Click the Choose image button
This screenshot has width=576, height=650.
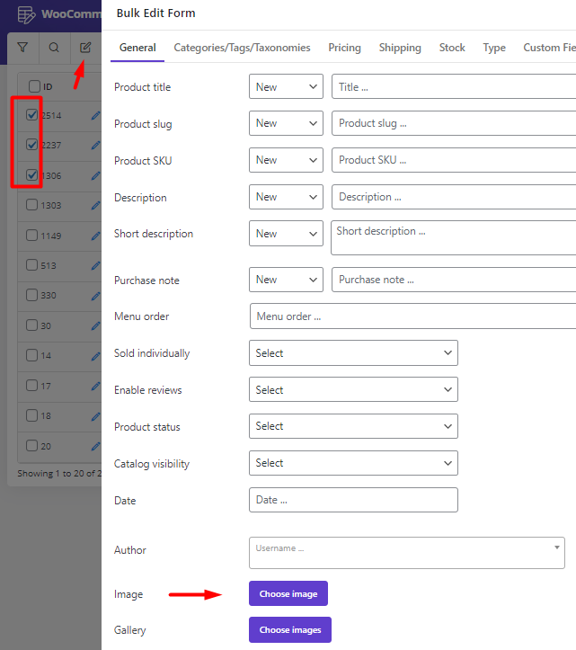click(288, 593)
